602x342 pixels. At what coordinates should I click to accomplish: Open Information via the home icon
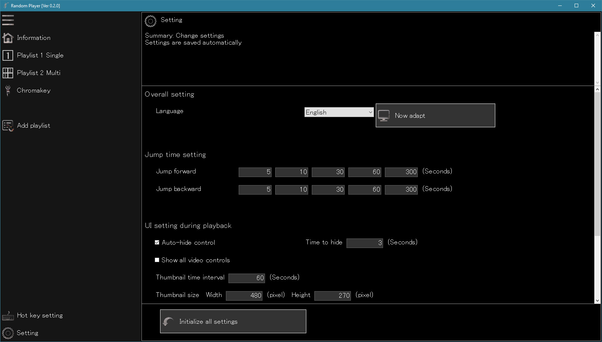click(x=8, y=38)
